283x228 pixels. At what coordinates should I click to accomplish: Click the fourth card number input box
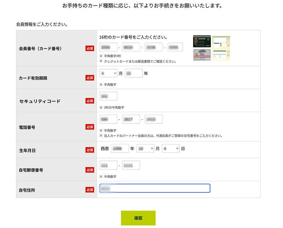click(x=175, y=47)
